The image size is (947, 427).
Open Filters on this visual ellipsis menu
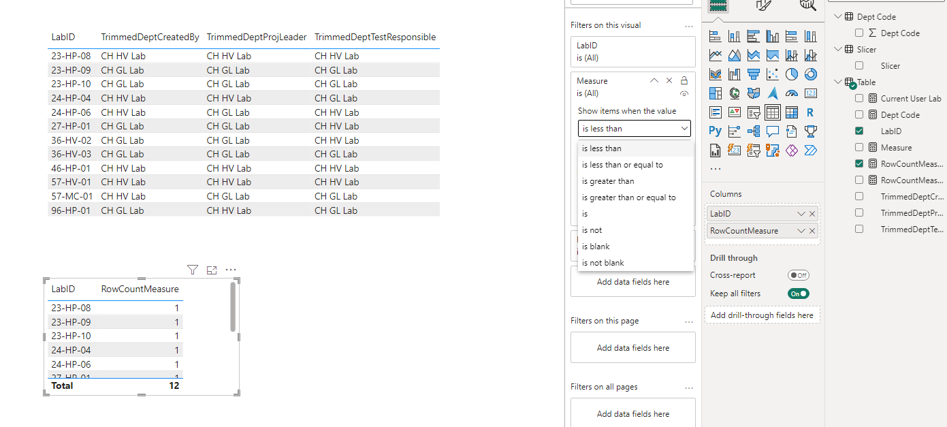pyautogui.click(x=688, y=25)
